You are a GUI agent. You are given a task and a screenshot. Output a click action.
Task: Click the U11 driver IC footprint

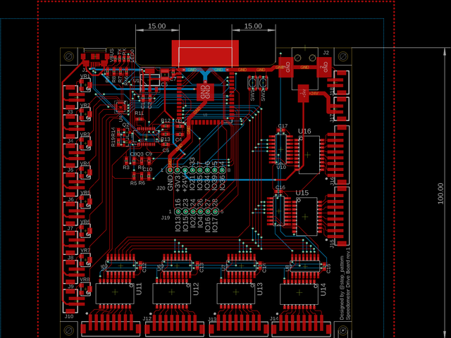click(115, 292)
